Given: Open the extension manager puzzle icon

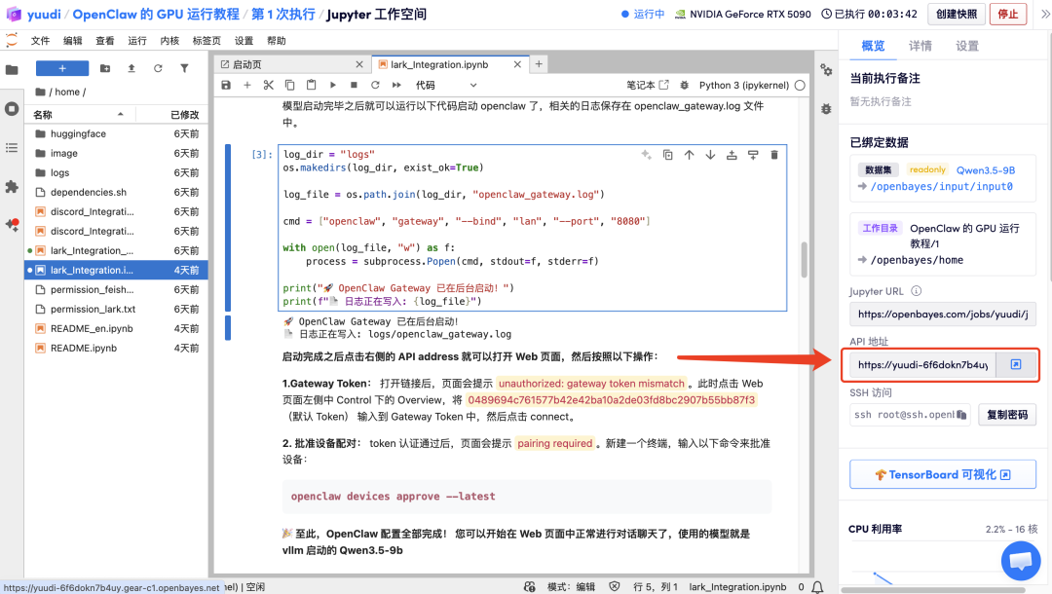Looking at the screenshot, I should coord(12,186).
